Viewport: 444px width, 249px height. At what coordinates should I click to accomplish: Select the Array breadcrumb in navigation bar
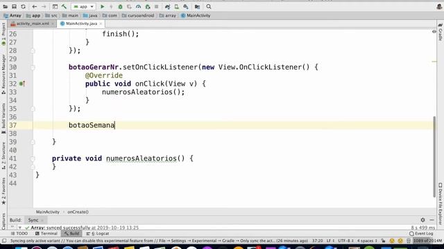tap(12, 15)
